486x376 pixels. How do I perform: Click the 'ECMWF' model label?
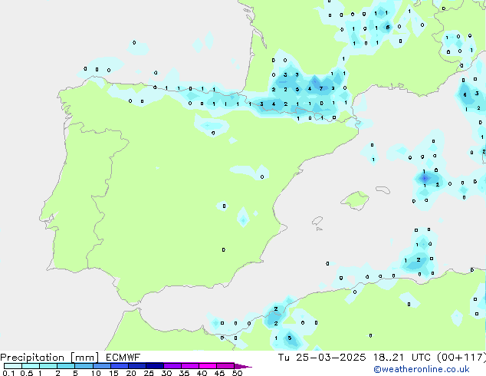[x=123, y=357]
